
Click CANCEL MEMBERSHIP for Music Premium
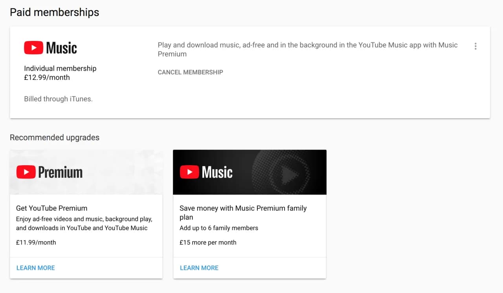[190, 72]
